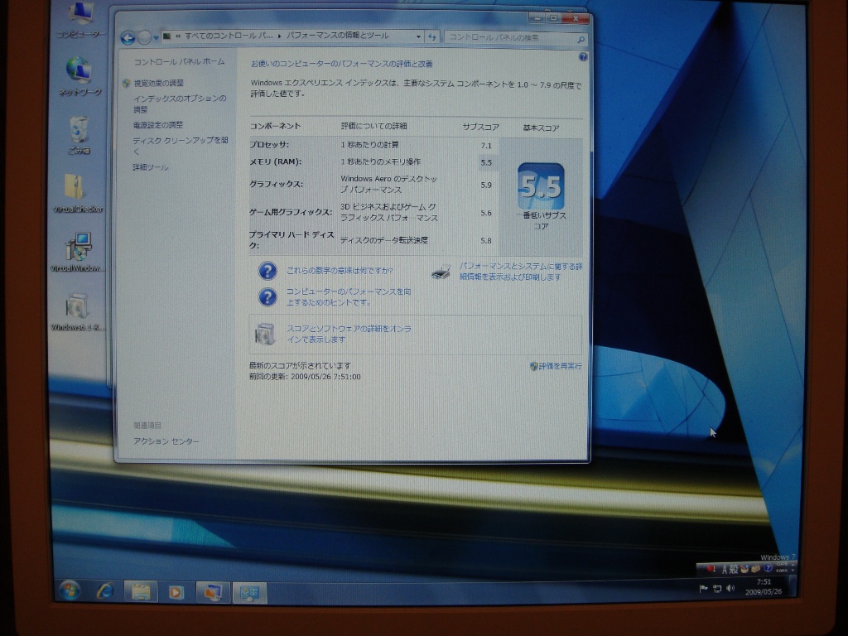
Task: Click the Control Panel taskbar button
Action: (x=249, y=593)
